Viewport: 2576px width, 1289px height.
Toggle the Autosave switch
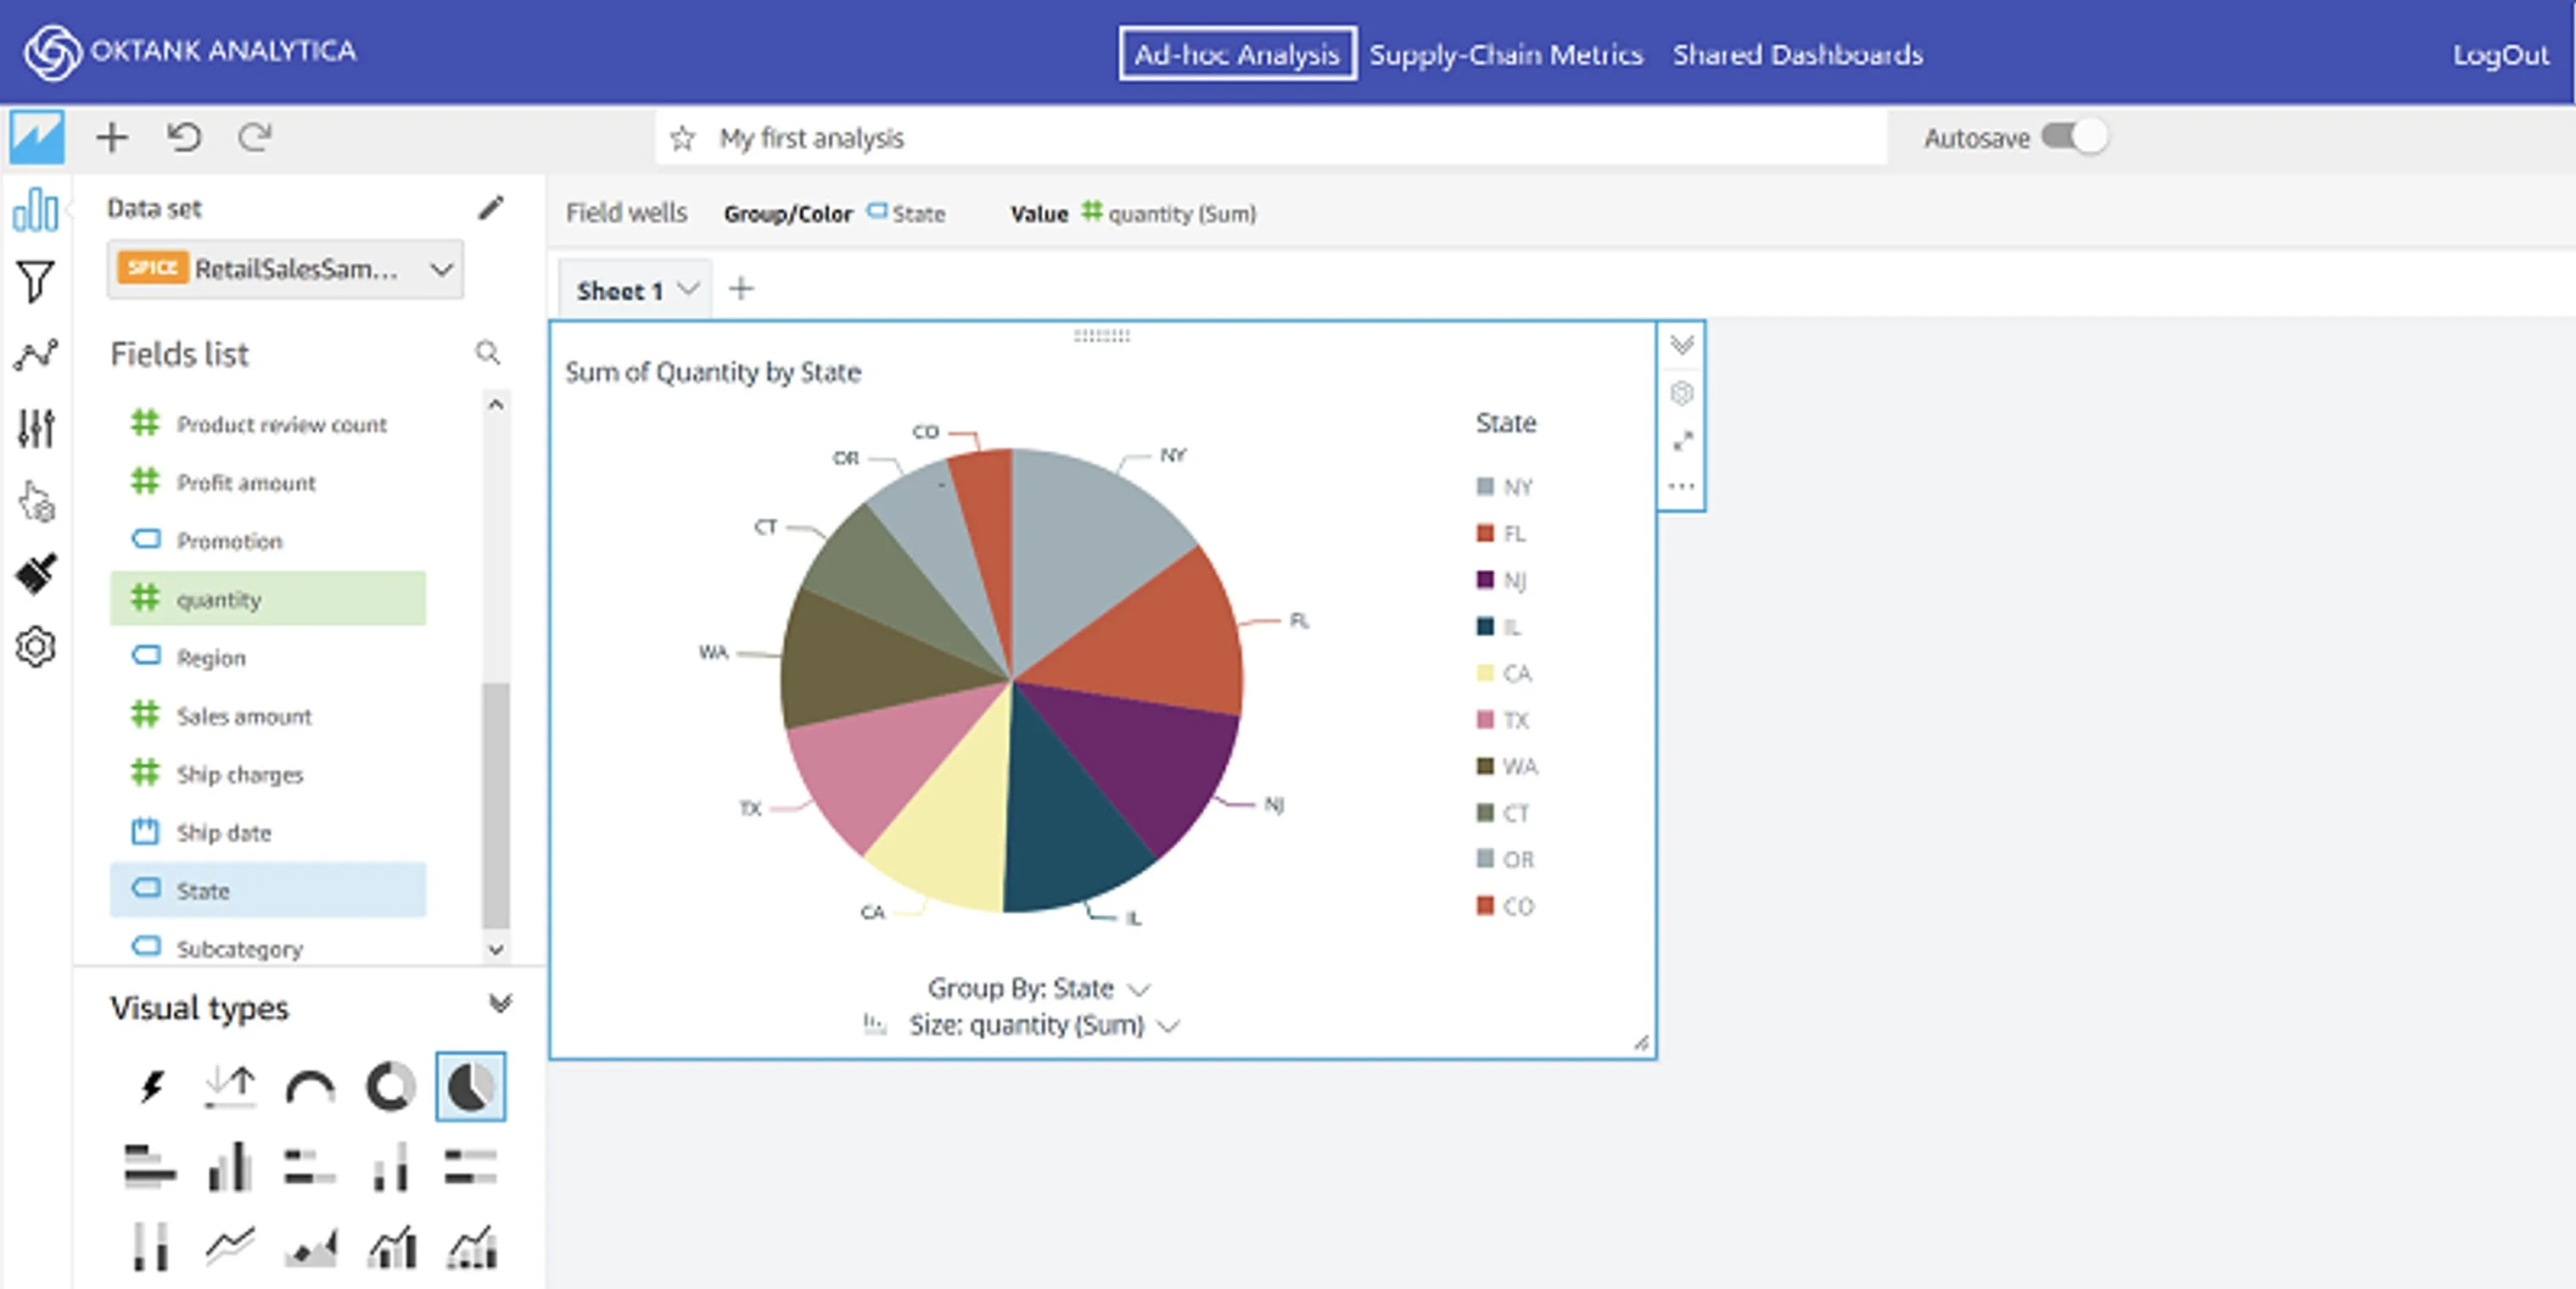[x=2073, y=137]
